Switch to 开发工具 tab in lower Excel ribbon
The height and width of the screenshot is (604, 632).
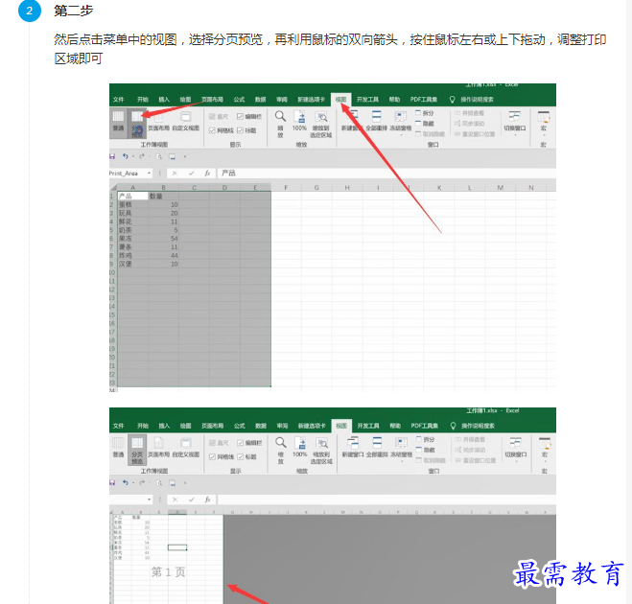368,426
